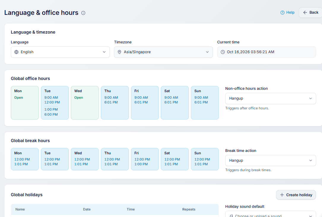Image resolution: width=322 pixels, height=217 pixels.
Task: Click Friday's '1:00 PM' break end time
Action: [x=141, y=164]
